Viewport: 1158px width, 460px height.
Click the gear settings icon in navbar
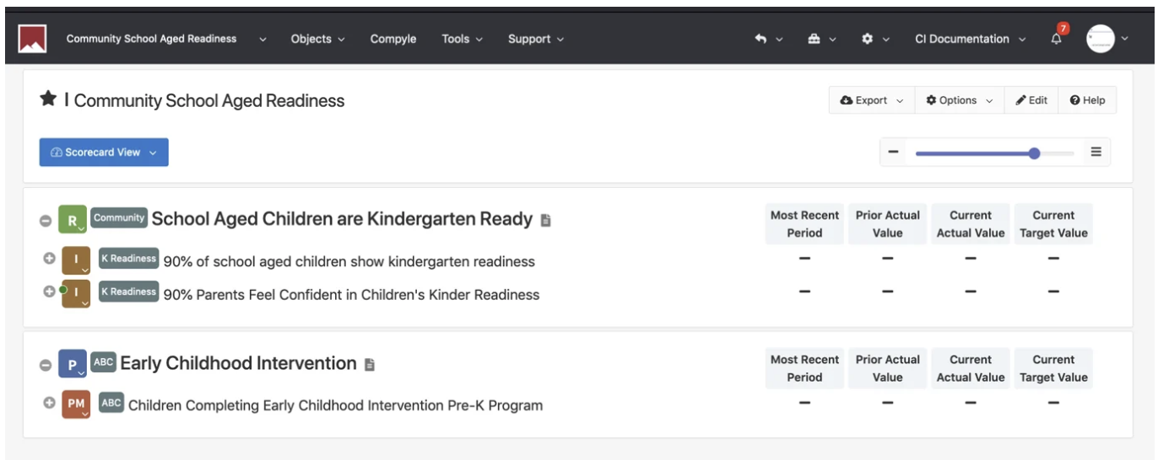tap(867, 39)
